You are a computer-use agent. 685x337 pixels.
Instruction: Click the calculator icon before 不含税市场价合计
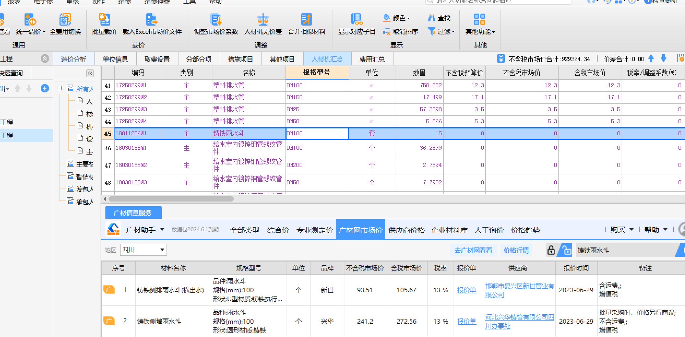pyautogui.click(x=501, y=58)
